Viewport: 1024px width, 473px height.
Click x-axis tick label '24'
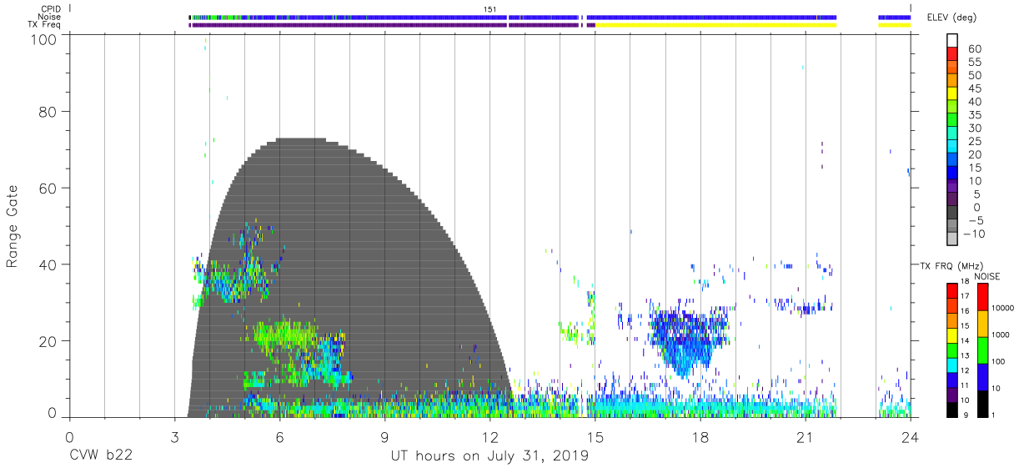(x=910, y=437)
